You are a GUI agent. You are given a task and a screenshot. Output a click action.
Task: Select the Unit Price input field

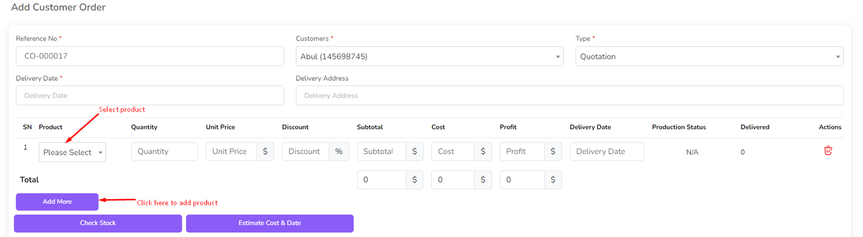(231, 151)
